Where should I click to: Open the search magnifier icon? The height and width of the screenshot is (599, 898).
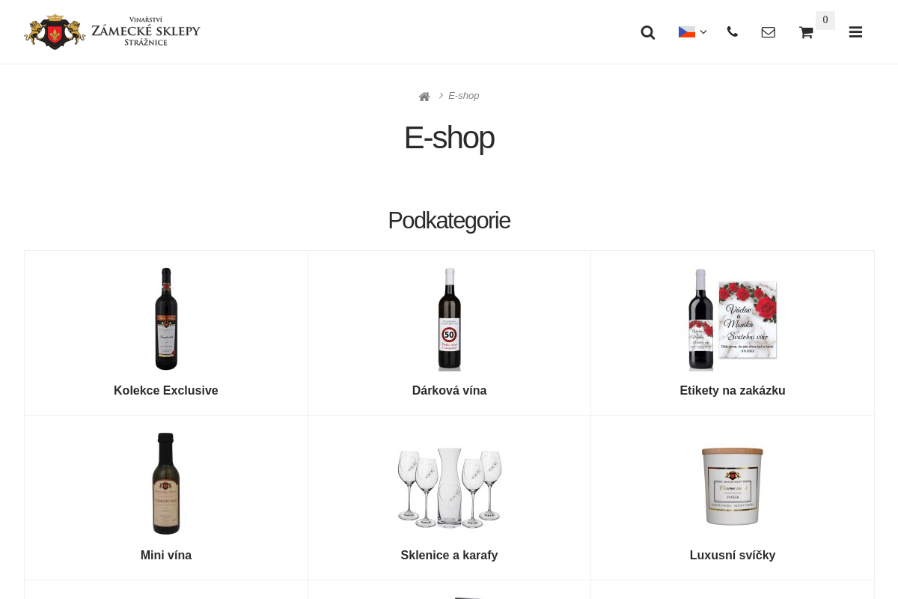tap(648, 32)
